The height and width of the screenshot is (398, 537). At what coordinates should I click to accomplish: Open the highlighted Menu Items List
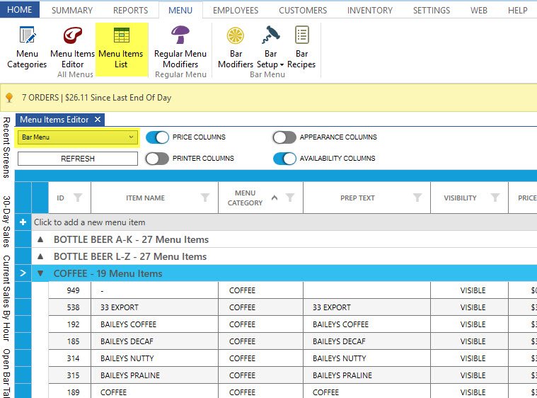pos(121,47)
